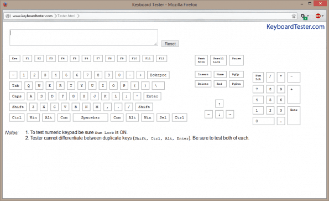Screen dimensions: 329x201
Task: Click the Bckspce key
Action: (x=158, y=75)
